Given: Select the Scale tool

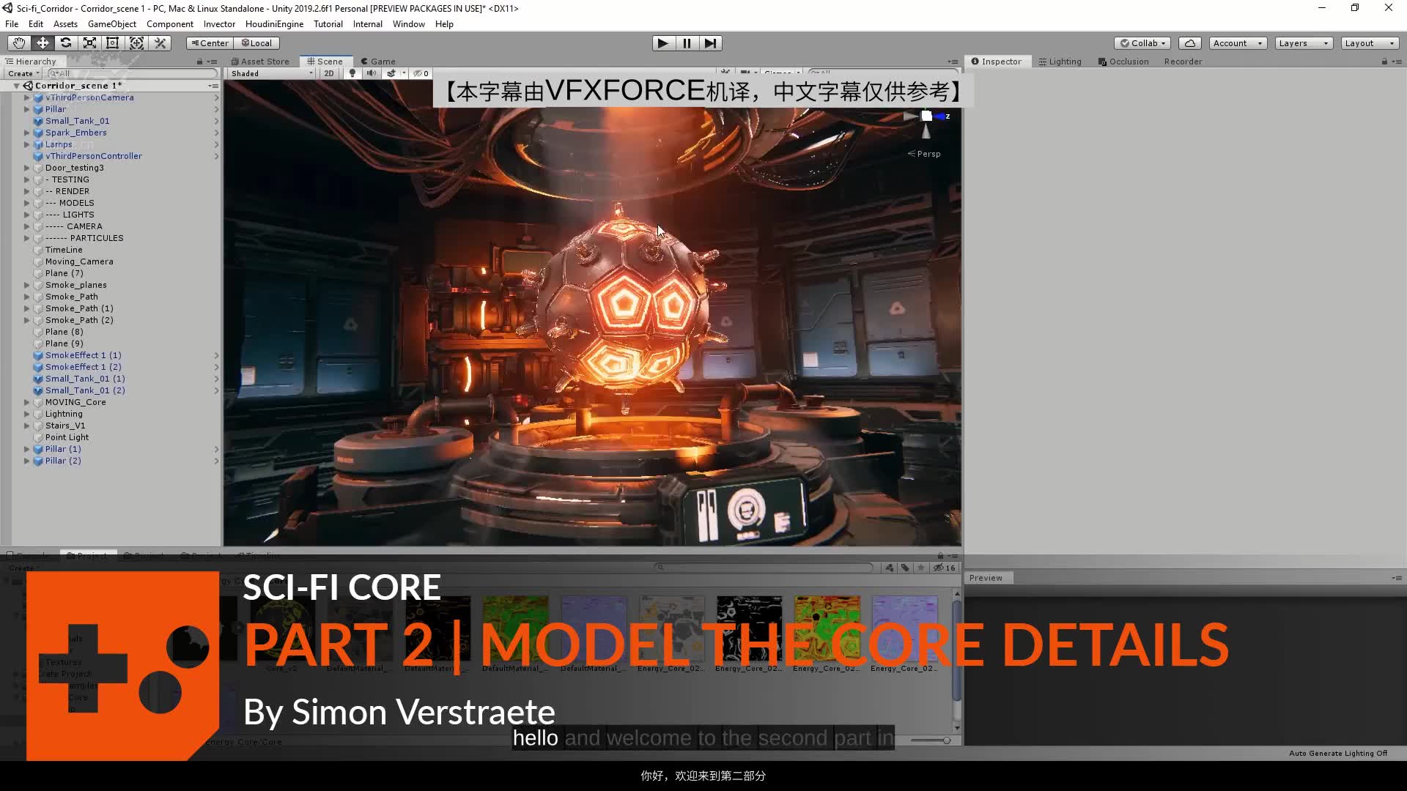Looking at the screenshot, I should (89, 42).
